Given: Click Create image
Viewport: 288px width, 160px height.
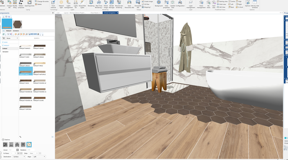Looking at the screenshot, I should tap(147, 1).
